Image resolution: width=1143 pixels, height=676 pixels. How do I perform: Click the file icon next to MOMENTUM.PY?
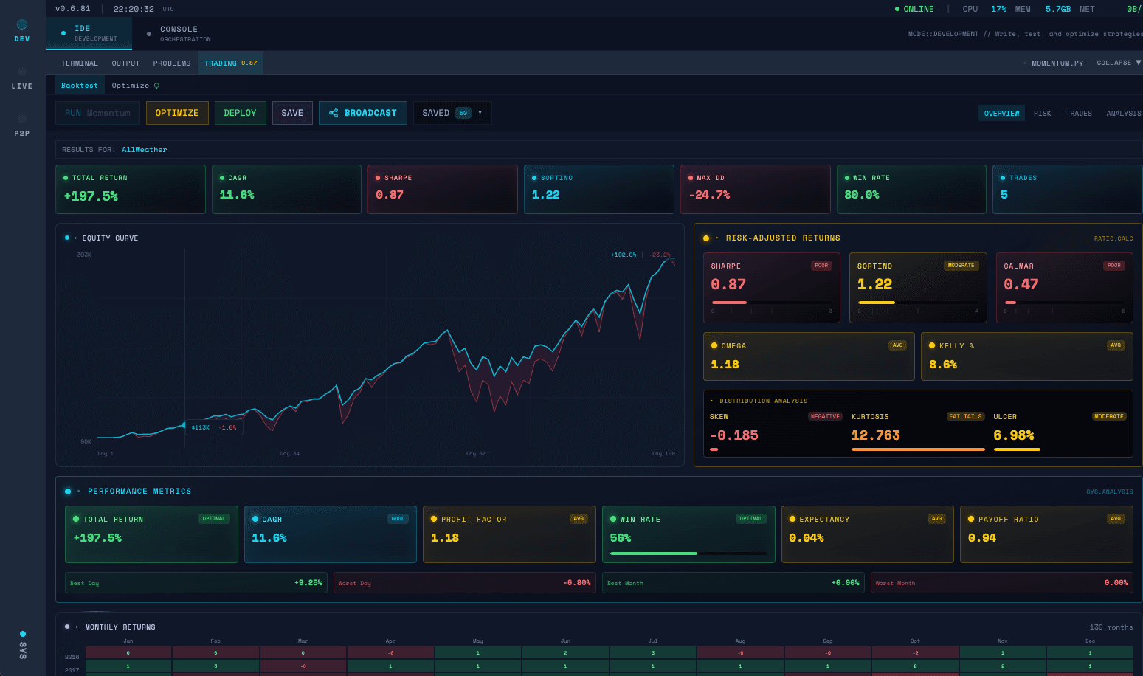click(1024, 63)
